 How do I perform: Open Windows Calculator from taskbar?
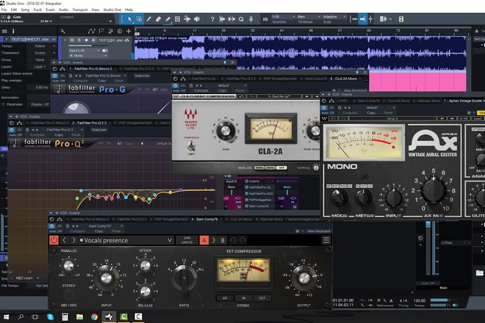point(65,316)
